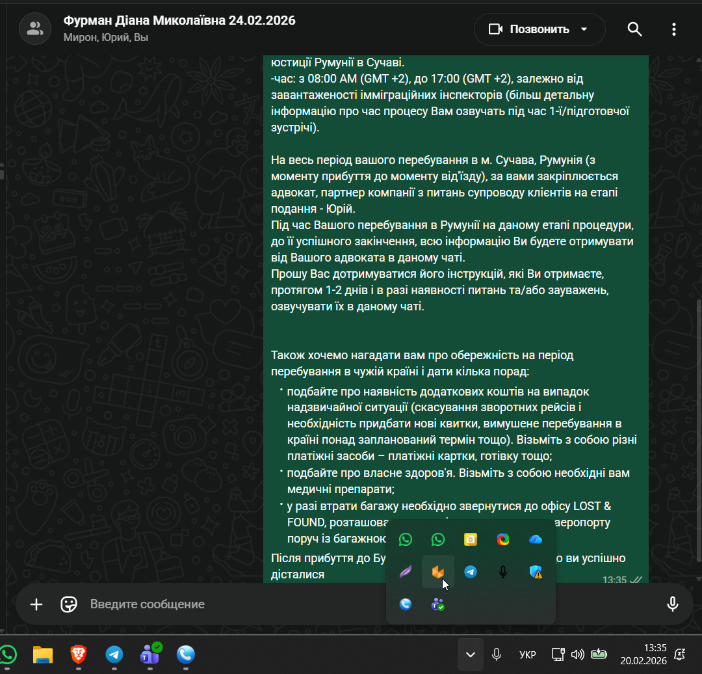Viewport: 702px width, 674px height.
Task: Open the group avatar in chat header
Action: pyautogui.click(x=35, y=29)
